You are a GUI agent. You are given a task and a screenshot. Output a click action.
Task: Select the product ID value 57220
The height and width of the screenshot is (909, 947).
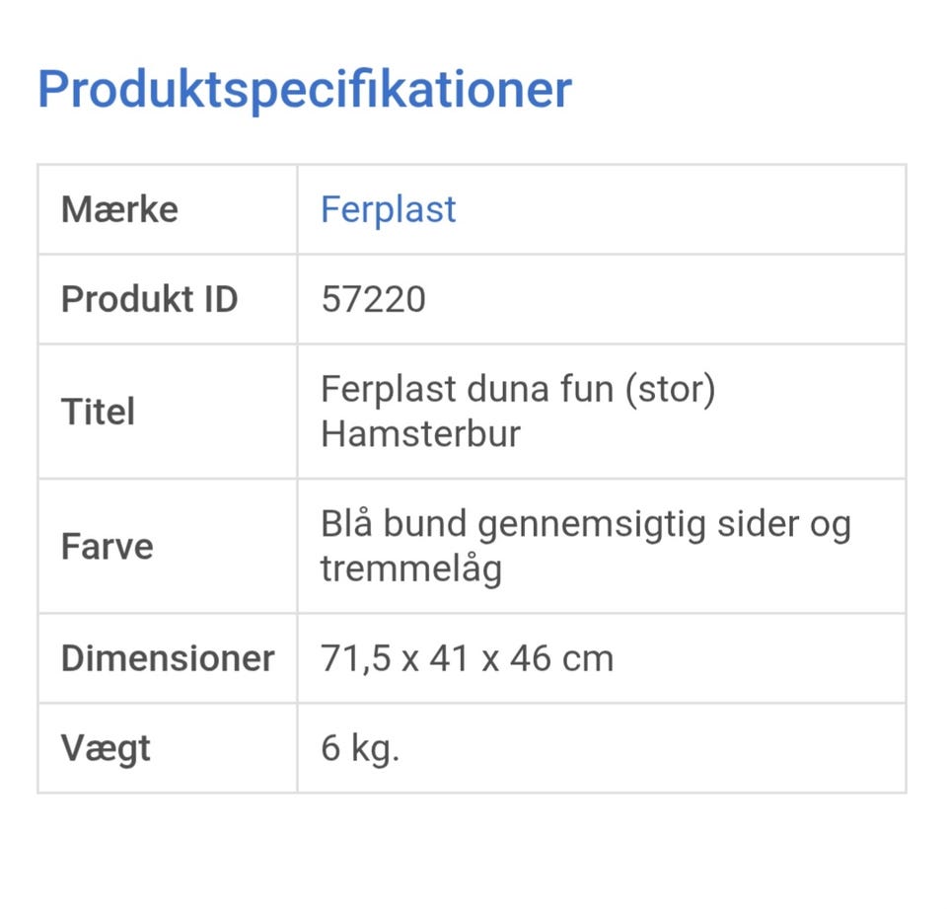373,299
